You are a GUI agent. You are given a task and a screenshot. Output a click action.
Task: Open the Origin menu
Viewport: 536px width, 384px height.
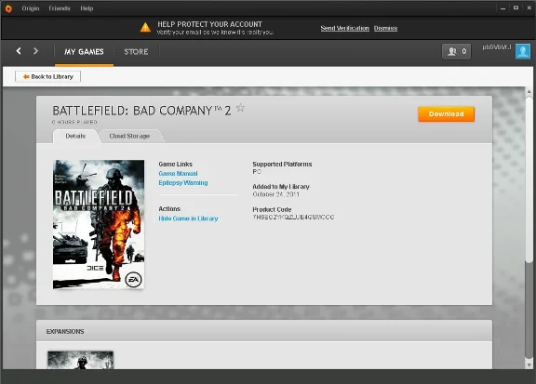[x=31, y=8]
